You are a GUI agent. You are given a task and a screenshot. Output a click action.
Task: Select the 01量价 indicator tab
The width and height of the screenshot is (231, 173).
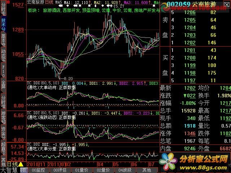point(82,170)
